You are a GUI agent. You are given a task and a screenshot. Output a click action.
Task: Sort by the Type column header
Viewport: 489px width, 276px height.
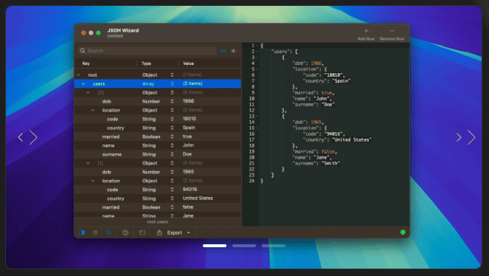pyautogui.click(x=146, y=63)
